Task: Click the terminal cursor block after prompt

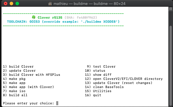Action: [57, 103]
